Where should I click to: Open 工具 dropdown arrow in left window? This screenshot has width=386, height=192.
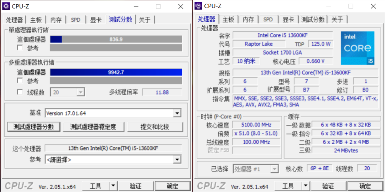coord(113,186)
